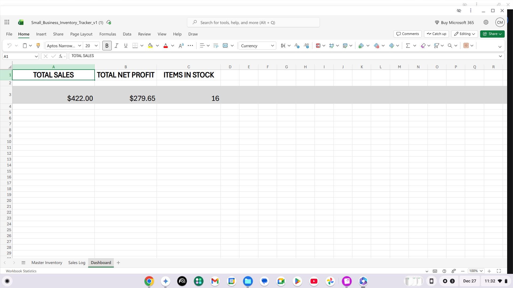513x288 pixels.
Task: Switch to Sales Log sheet
Action: (77, 263)
